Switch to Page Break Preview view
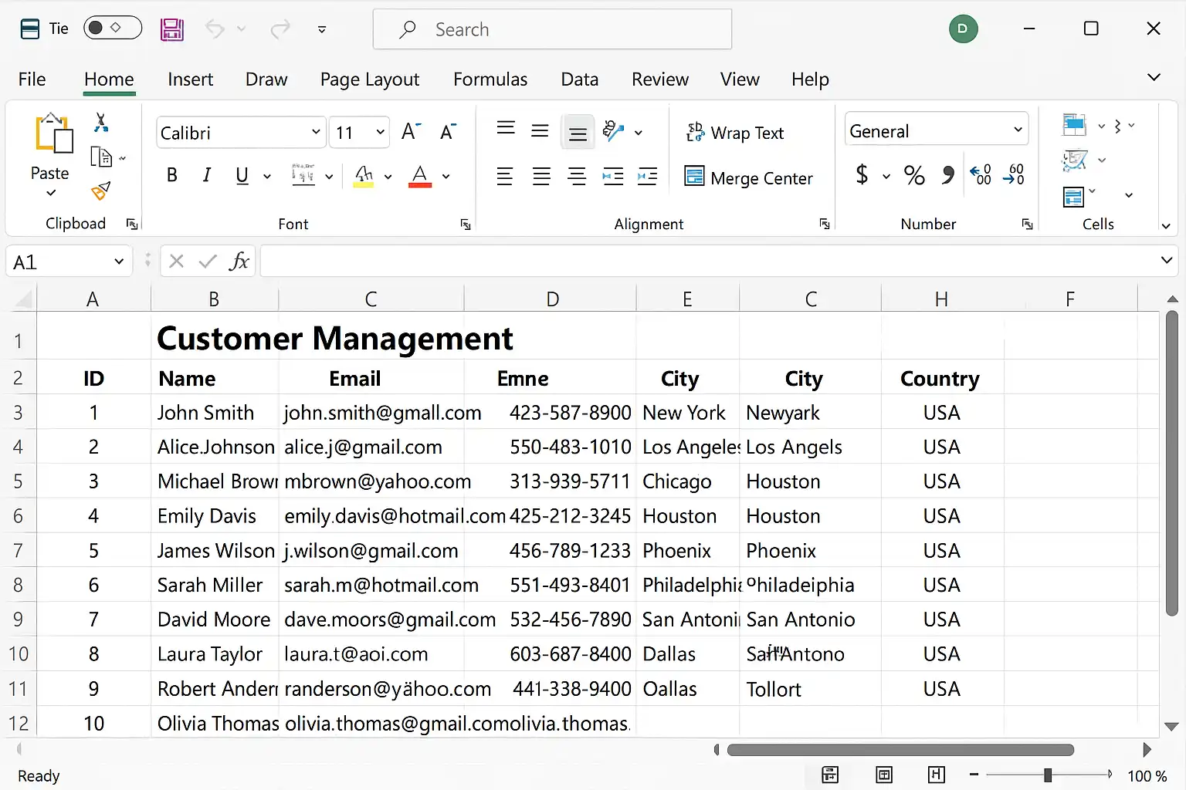 pos(936,775)
